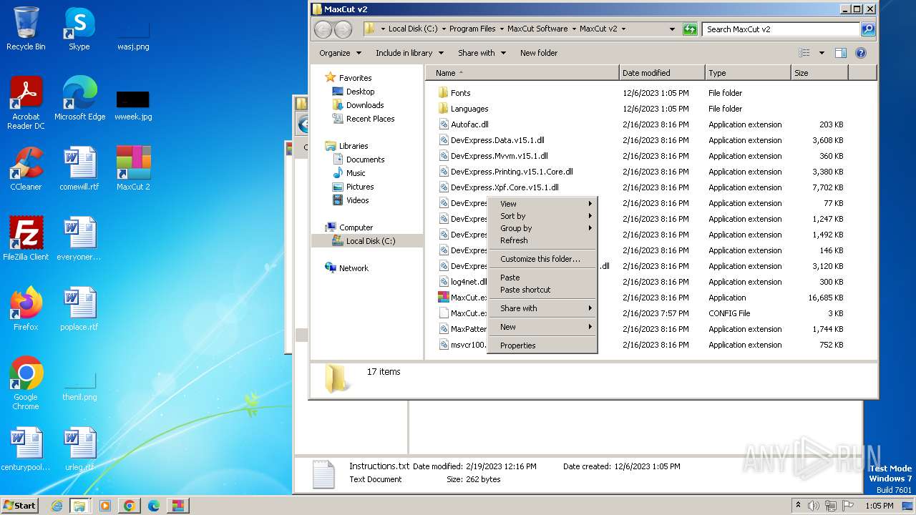The image size is (916, 515).
Task: Select thenil.png desktop file
Action: 79,386
